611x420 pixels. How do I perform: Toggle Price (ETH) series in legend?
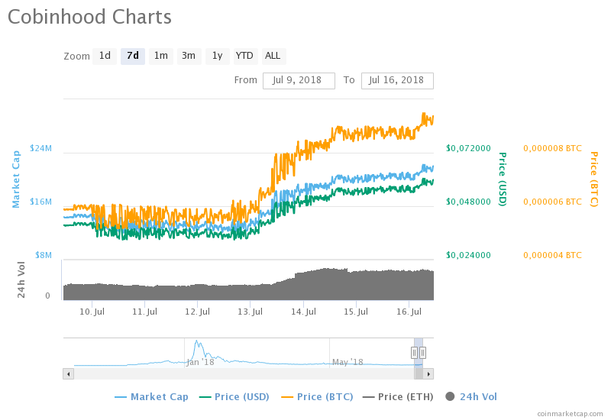[398, 397]
